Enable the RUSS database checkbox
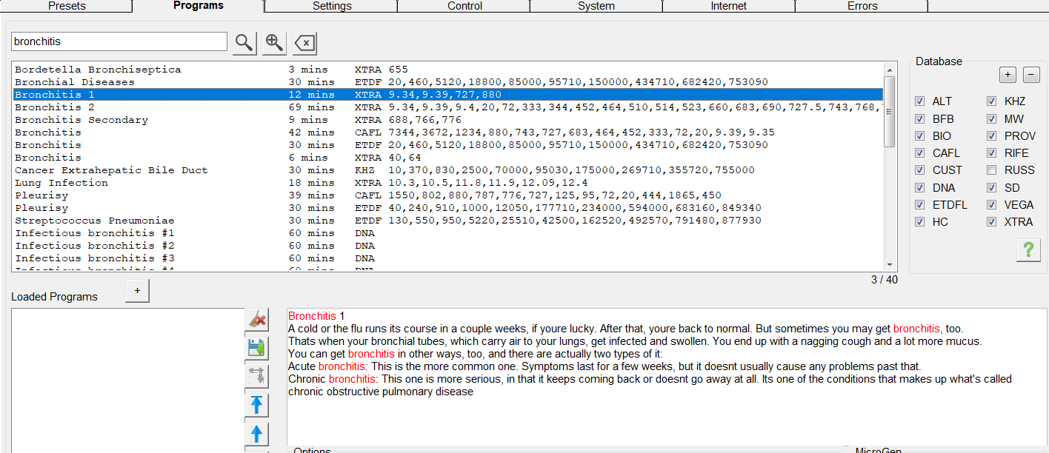This screenshot has width=1049, height=453. (x=991, y=170)
